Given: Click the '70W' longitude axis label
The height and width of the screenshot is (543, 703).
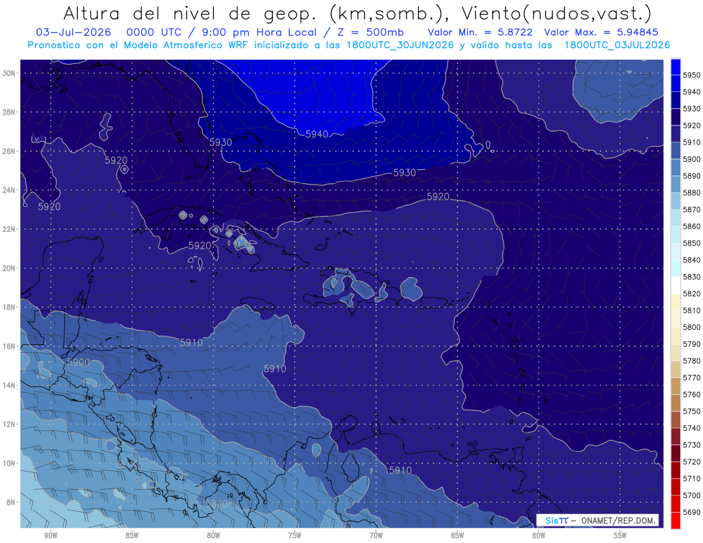Looking at the screenshot, I should click(x=376, y=536).
